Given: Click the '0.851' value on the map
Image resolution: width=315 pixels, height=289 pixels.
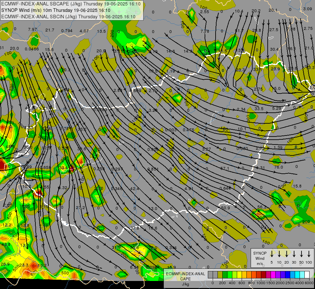Looking at the screenshot, I should (153, 169).
